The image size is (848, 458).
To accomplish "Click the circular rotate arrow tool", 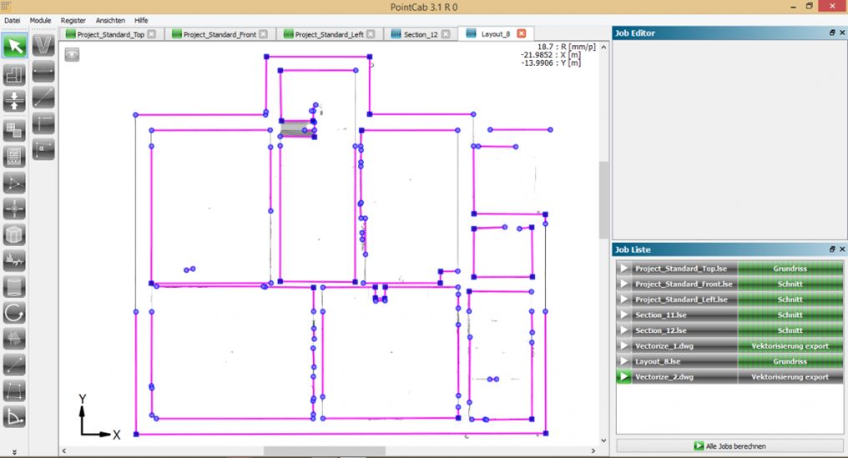I will (14, 313).
